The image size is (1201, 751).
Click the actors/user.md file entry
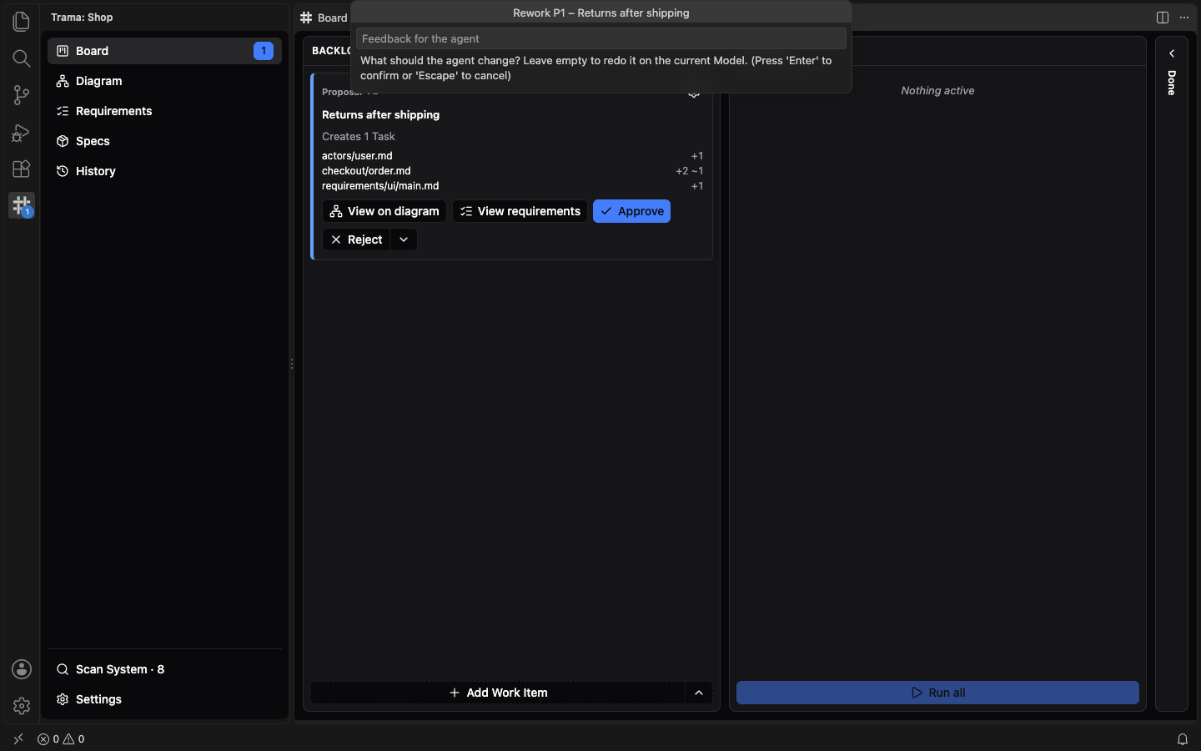[357, 156]
